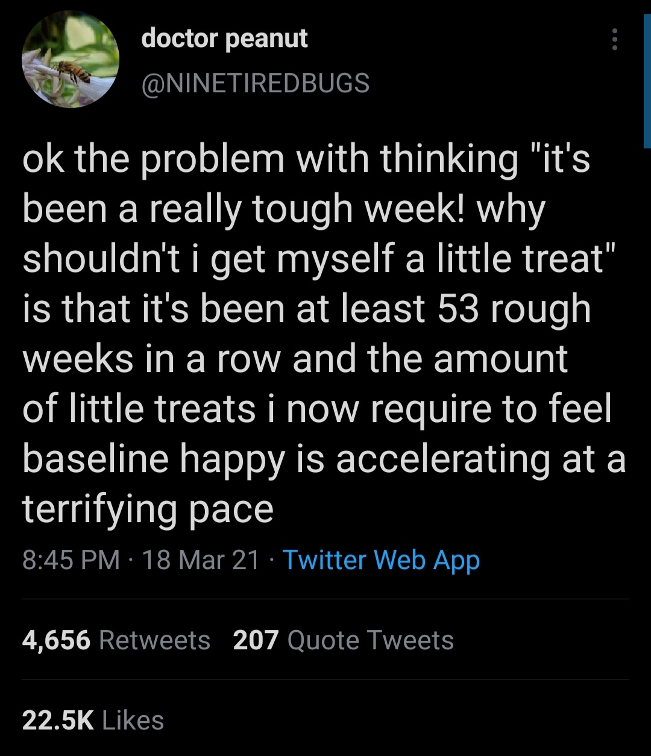Click 'baseline happy' in the tweet text

click(x=153, y=459)
